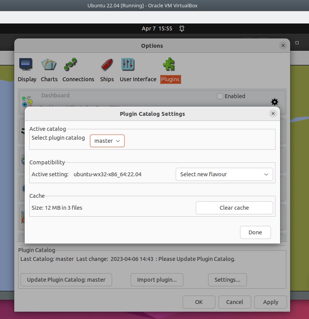
Task: Click Apply in Options dialog
Action: 270,302
